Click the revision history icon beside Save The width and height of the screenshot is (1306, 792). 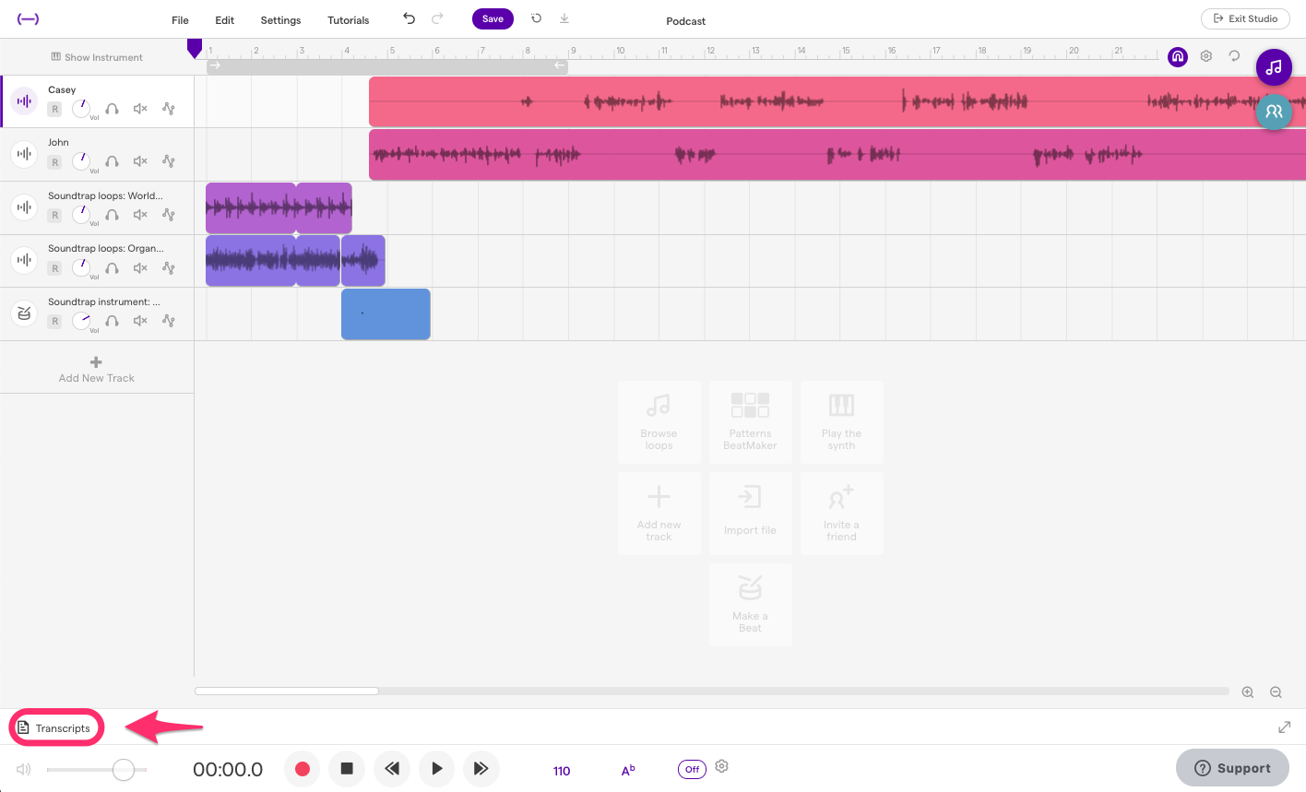[x=536, y=18]
